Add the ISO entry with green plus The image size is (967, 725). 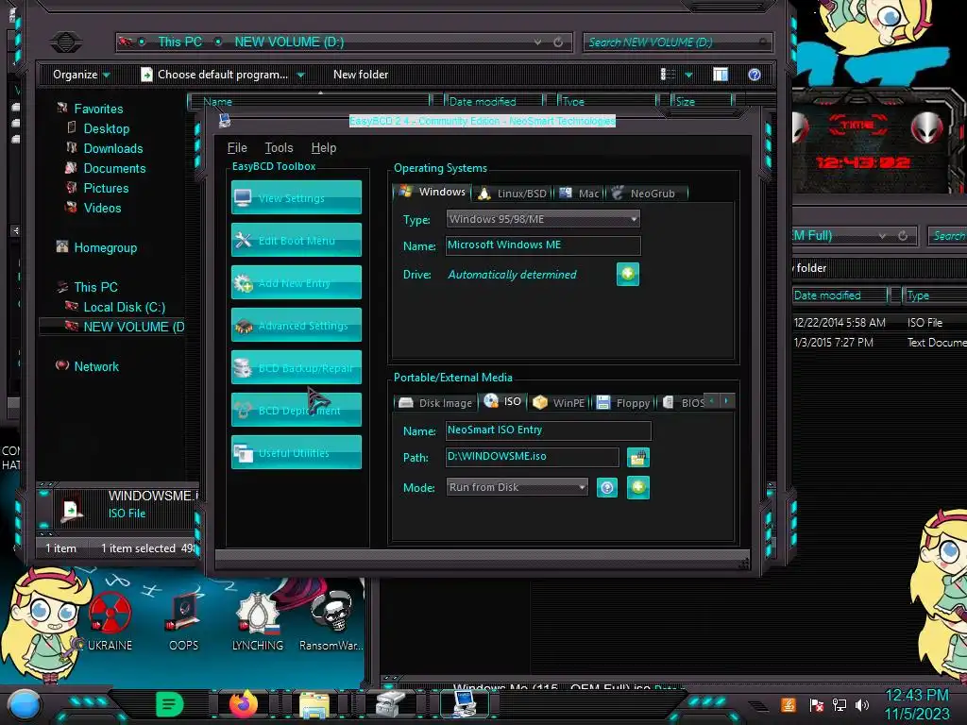point(638,488)
